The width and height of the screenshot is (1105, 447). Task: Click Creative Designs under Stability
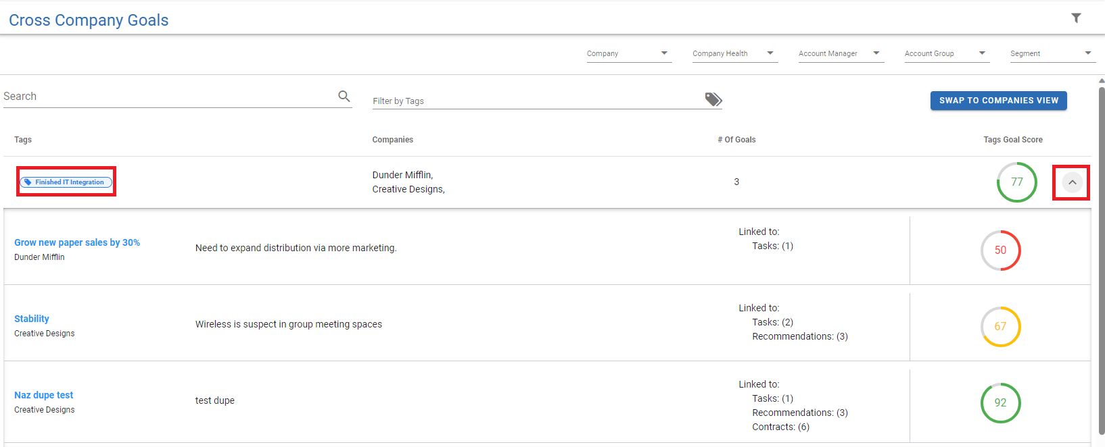click(x=45, y=334)
